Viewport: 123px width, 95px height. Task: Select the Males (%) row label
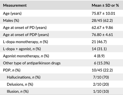(11, 20)
